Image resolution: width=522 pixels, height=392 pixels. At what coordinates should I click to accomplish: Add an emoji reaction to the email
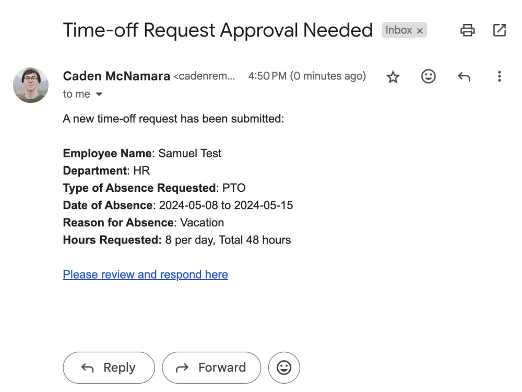pos(428,76)
